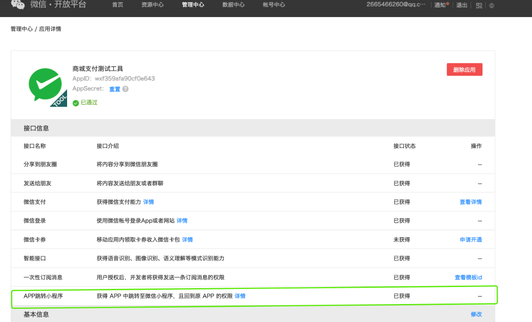Image resolution: width=532 pixels, height=322 pixels.
Task: Open the 资源中心 menu item
Action: tap(152, 5)
